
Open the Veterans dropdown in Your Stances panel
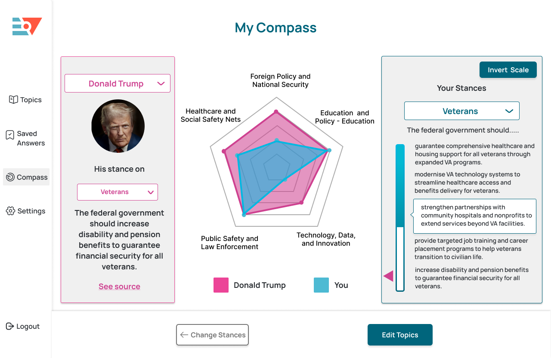461,111
